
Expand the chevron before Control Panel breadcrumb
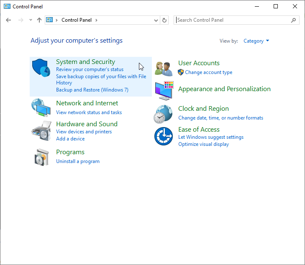[56, 20]
